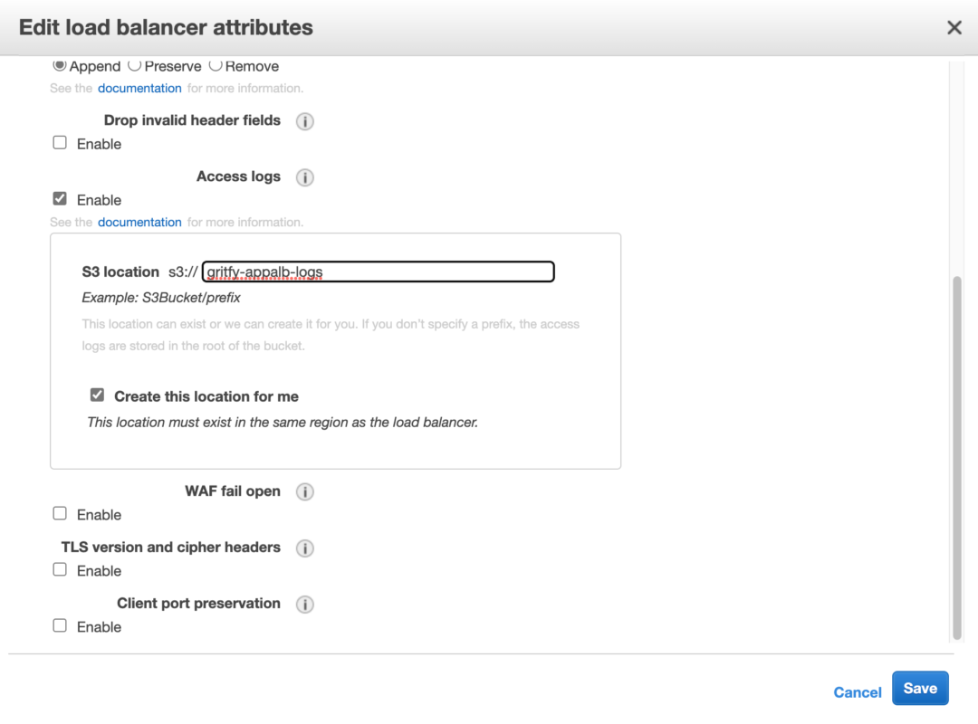Screen dimensions: 978x724
Task: Select the Remove radio button
Action: [x=215, y=65]
